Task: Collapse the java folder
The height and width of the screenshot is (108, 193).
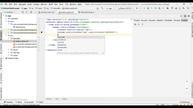Action: pyautogui.click(x=6, y=21)
